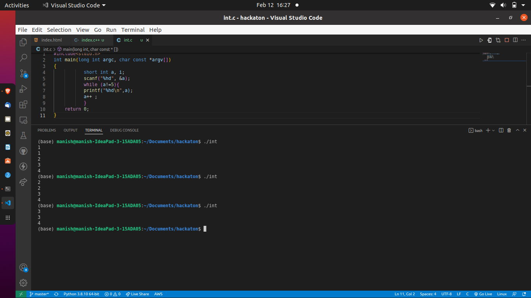Click main function breadcrumb segment
The image size is (531, 298).
[x=88, y=49]
